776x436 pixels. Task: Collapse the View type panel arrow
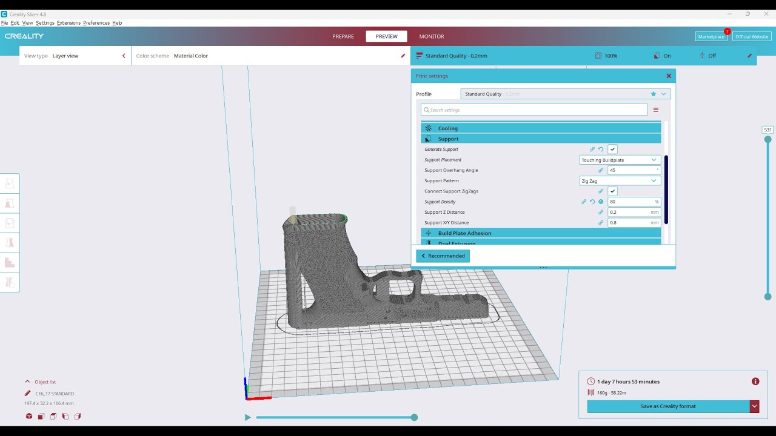pos(124,56)
